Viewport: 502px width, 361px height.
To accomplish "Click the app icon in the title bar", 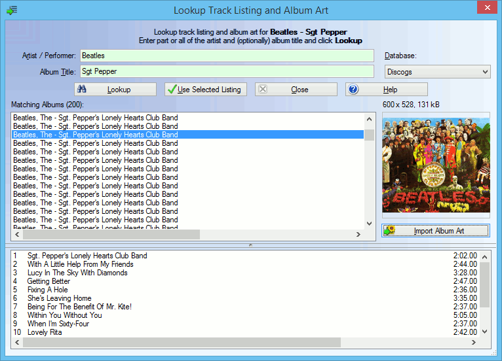I will tap(12, 10).
